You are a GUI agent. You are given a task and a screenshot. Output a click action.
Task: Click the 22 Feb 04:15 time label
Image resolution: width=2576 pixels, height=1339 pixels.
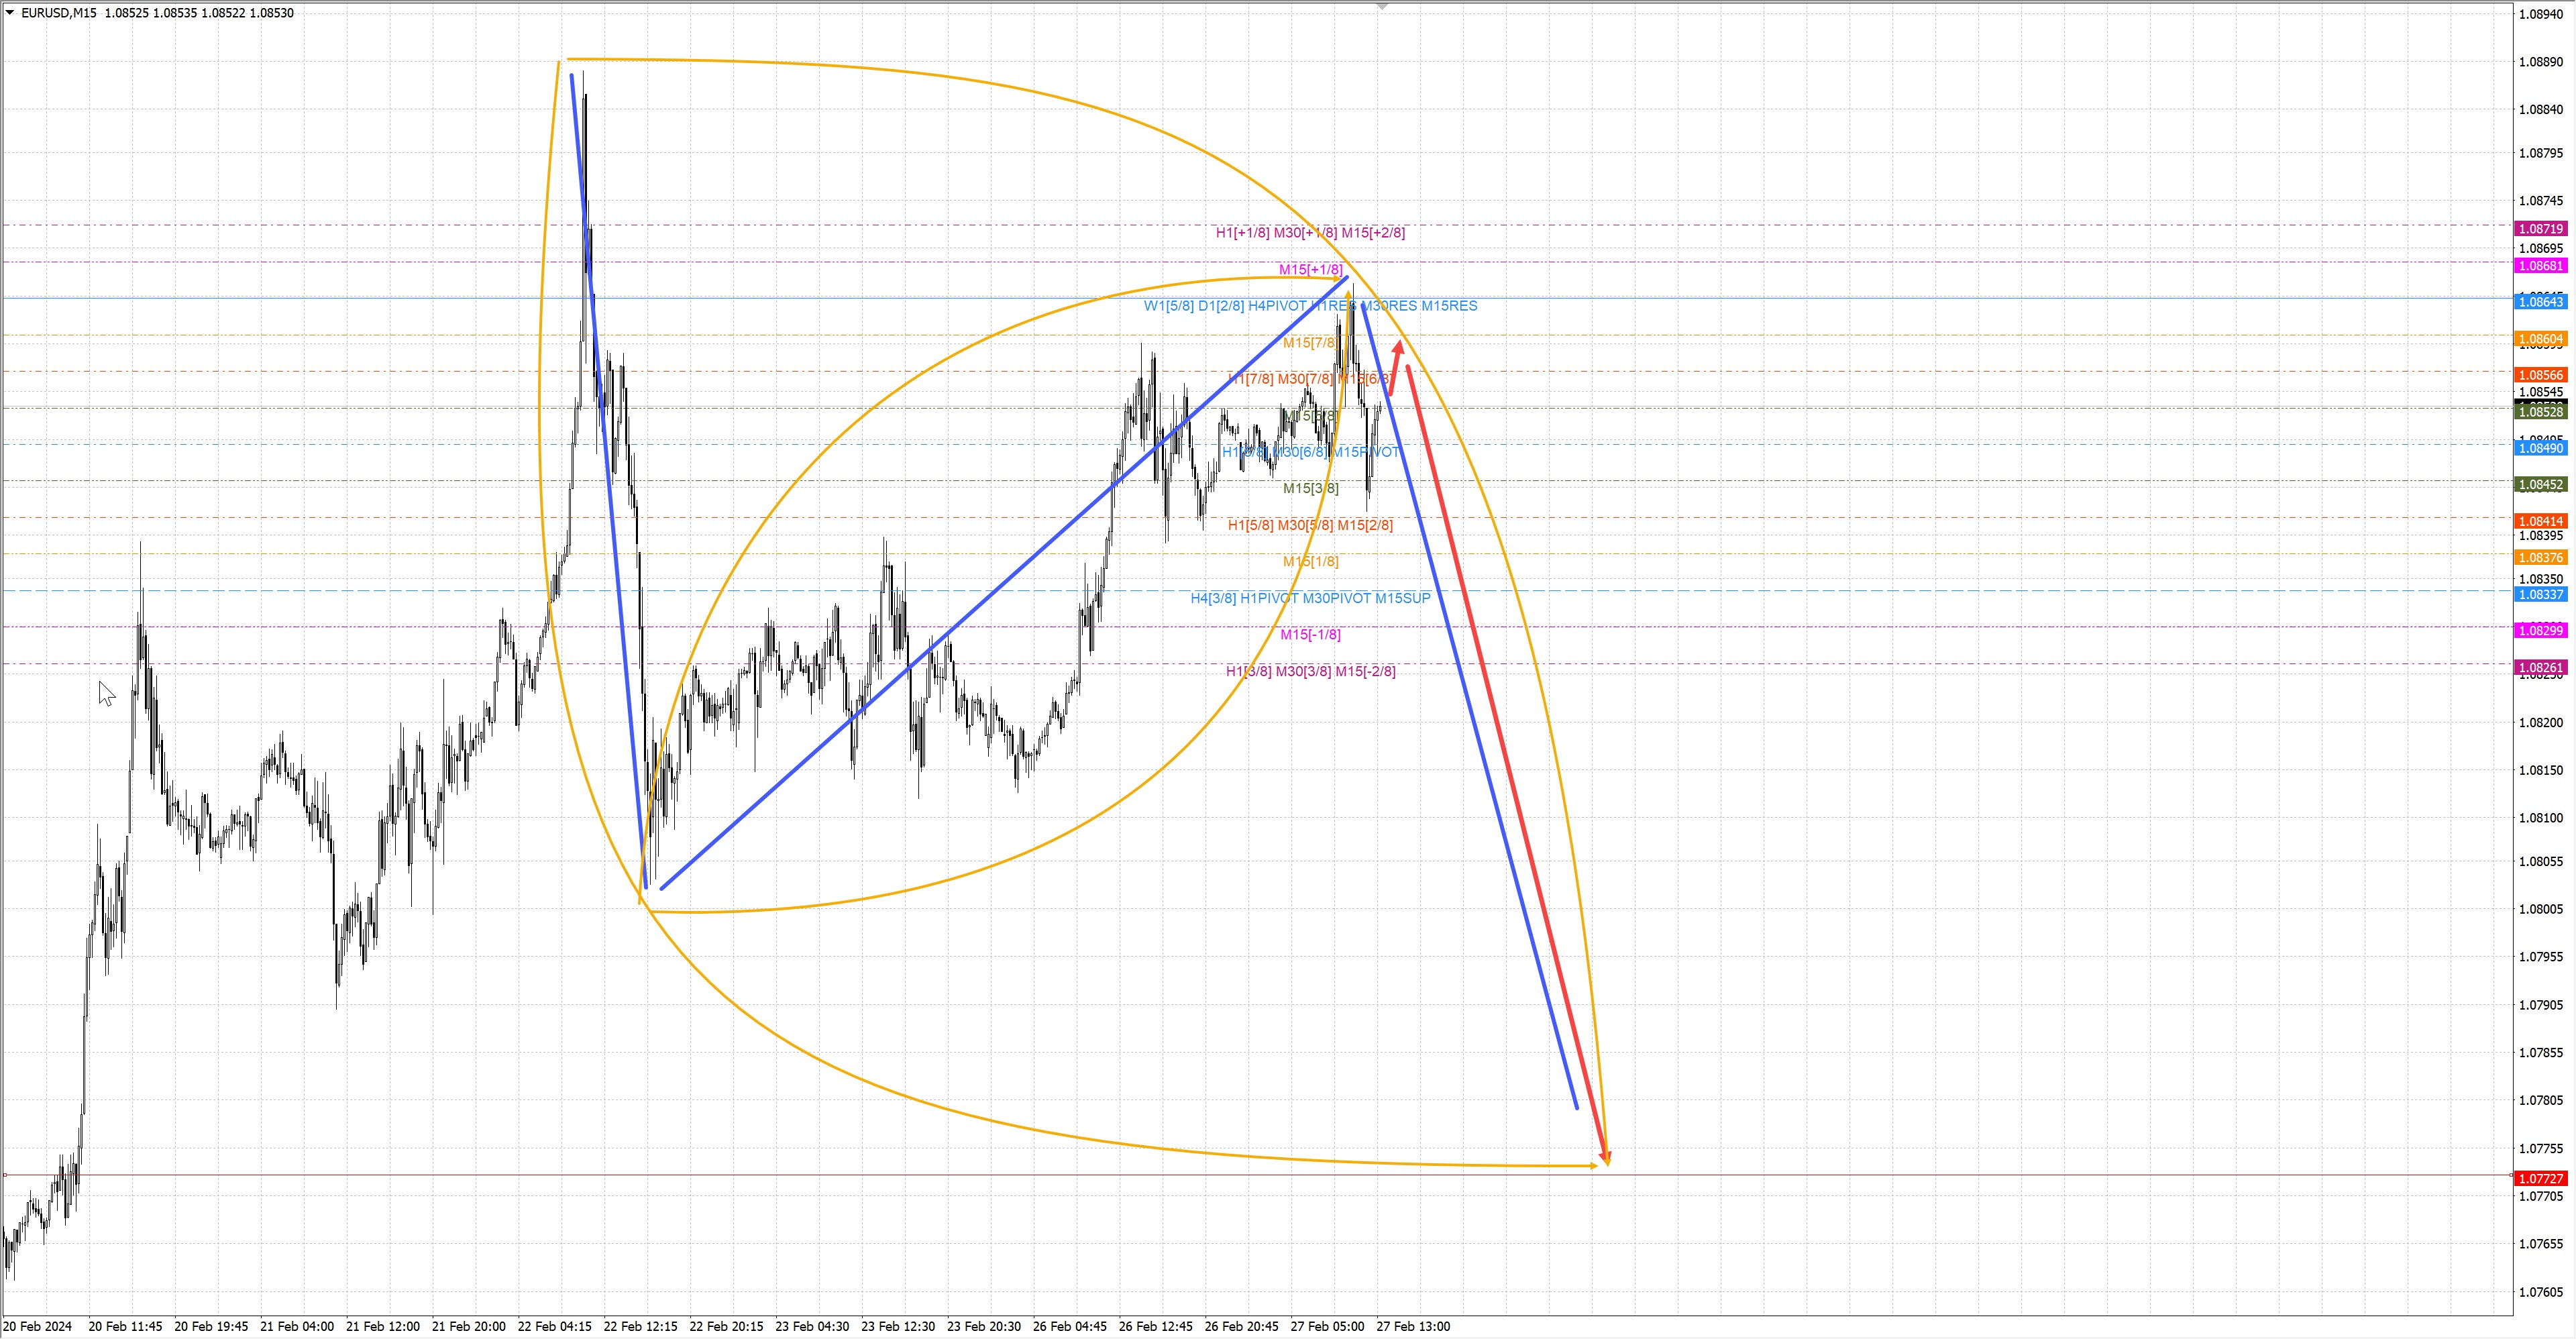554,1326
